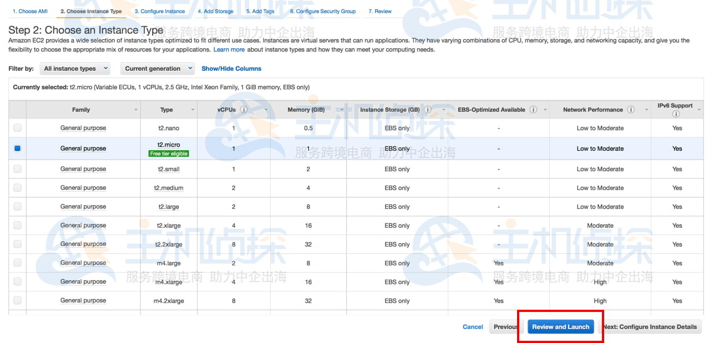Screen dimensions: 709x343
Task: Open Instance Storage column info icon
Action: tap(428, 110)
